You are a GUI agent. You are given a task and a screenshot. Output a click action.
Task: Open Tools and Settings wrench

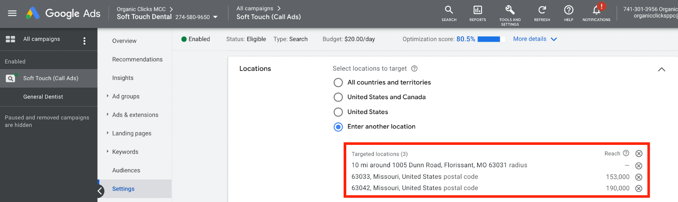[x=510, y=10]
